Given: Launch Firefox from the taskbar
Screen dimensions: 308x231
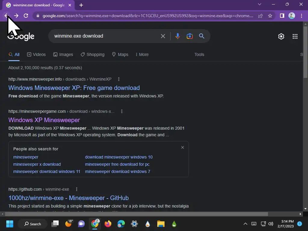Looking at the screenshot, I should tap(108, 224).
